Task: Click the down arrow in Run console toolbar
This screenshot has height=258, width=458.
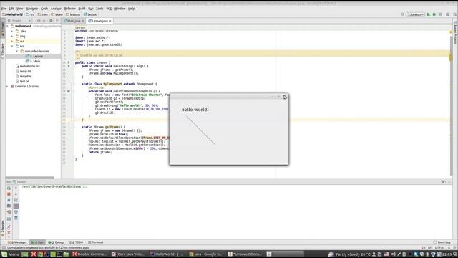Action: pyautogui.click(x=16, y=194)
